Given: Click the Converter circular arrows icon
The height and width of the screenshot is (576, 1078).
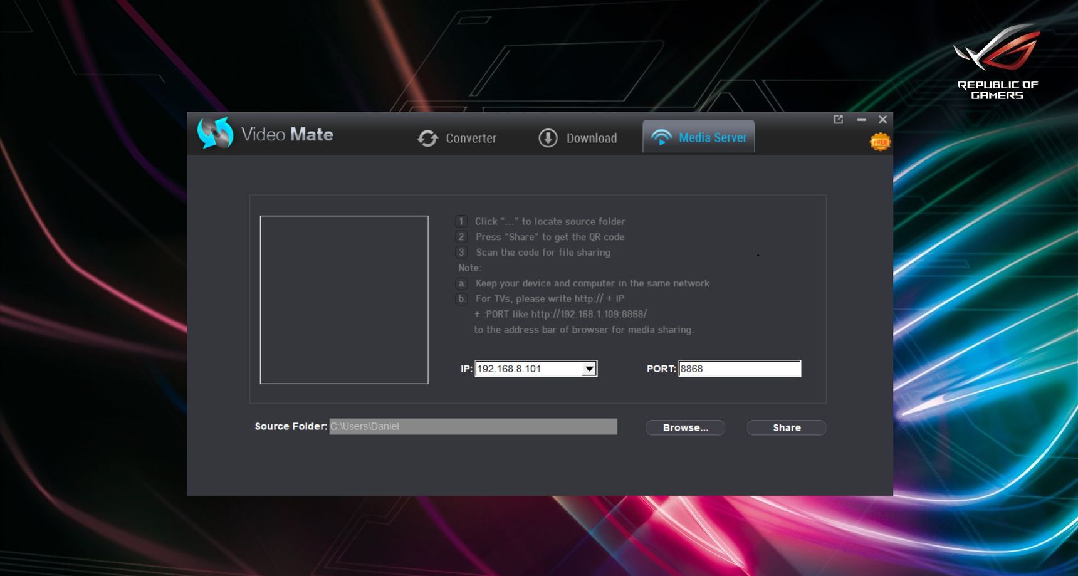Looking at the screenshot, I should tap(427, 138).
